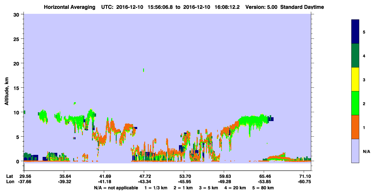The image size is (382, 196).
Task: Click the y-axis tick label 25
Action: [17, 39]
